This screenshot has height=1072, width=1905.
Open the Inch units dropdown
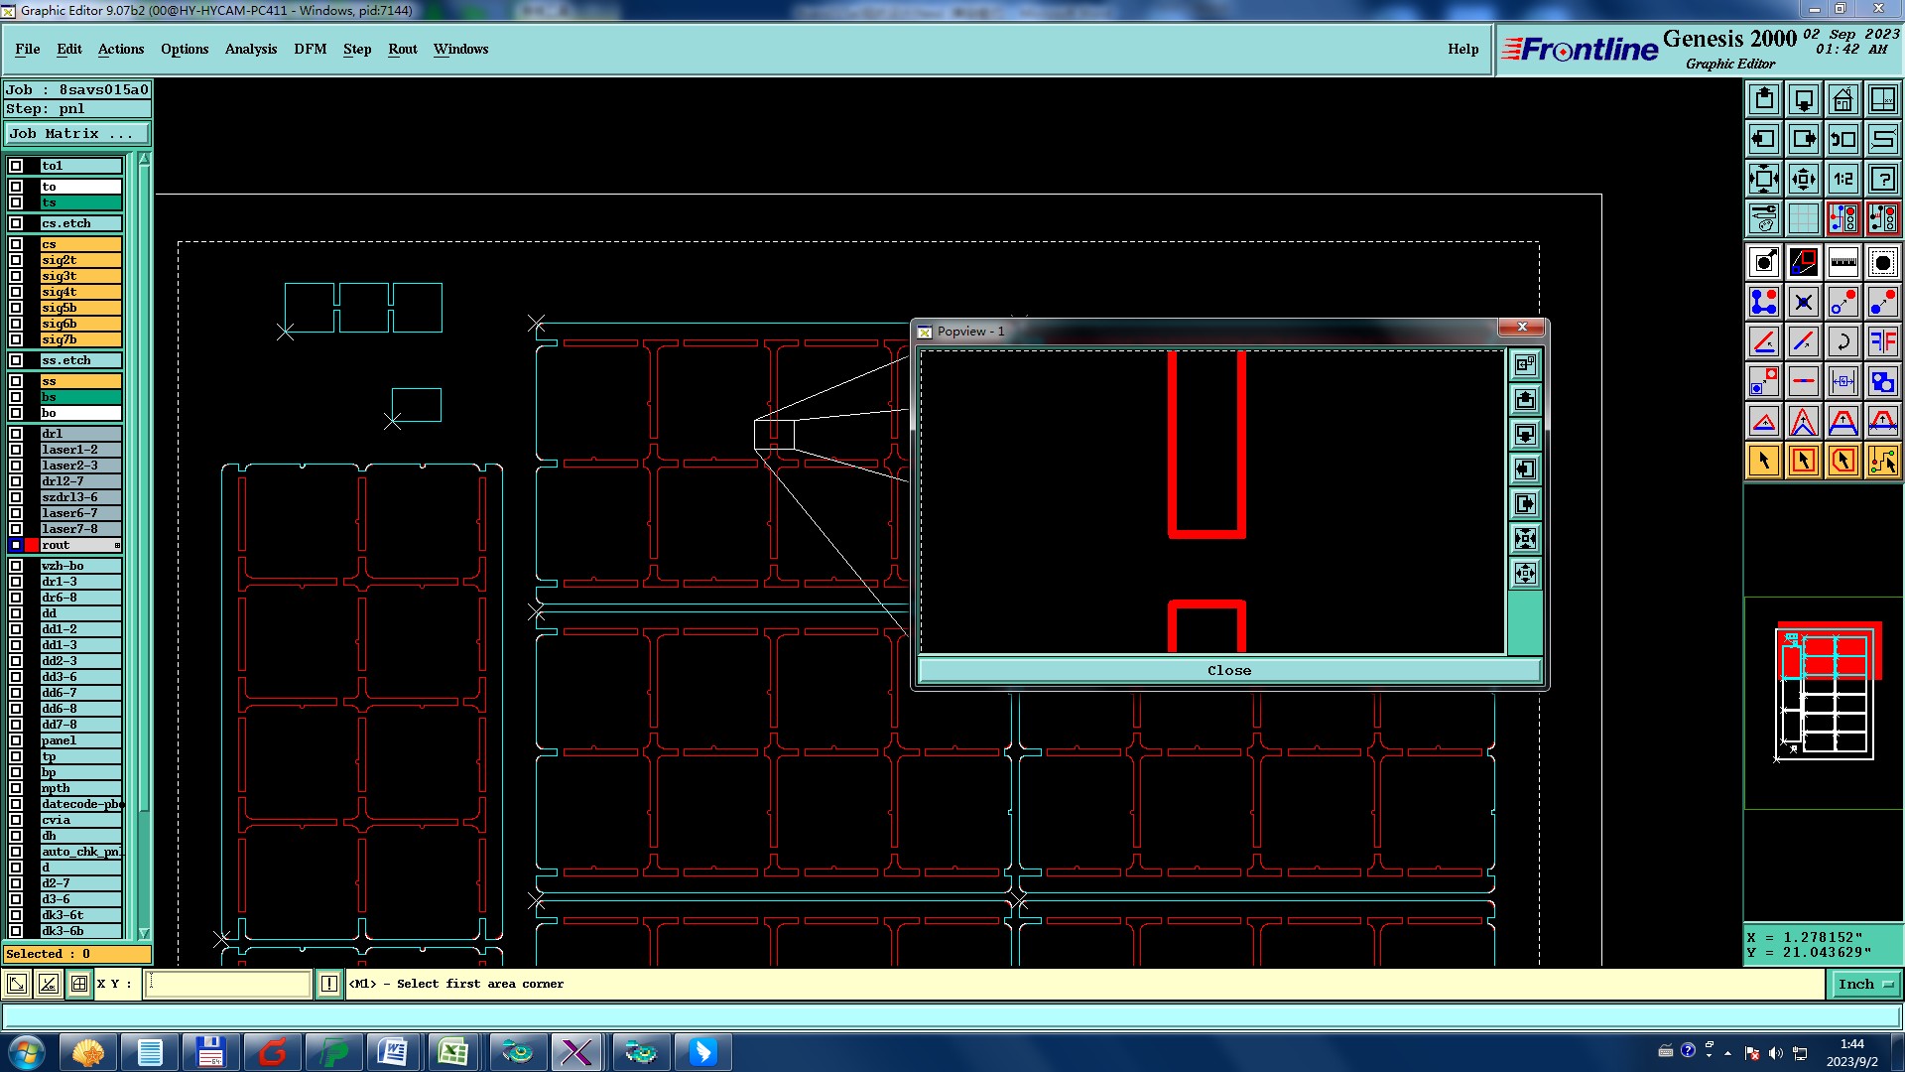click(1865, 984)
